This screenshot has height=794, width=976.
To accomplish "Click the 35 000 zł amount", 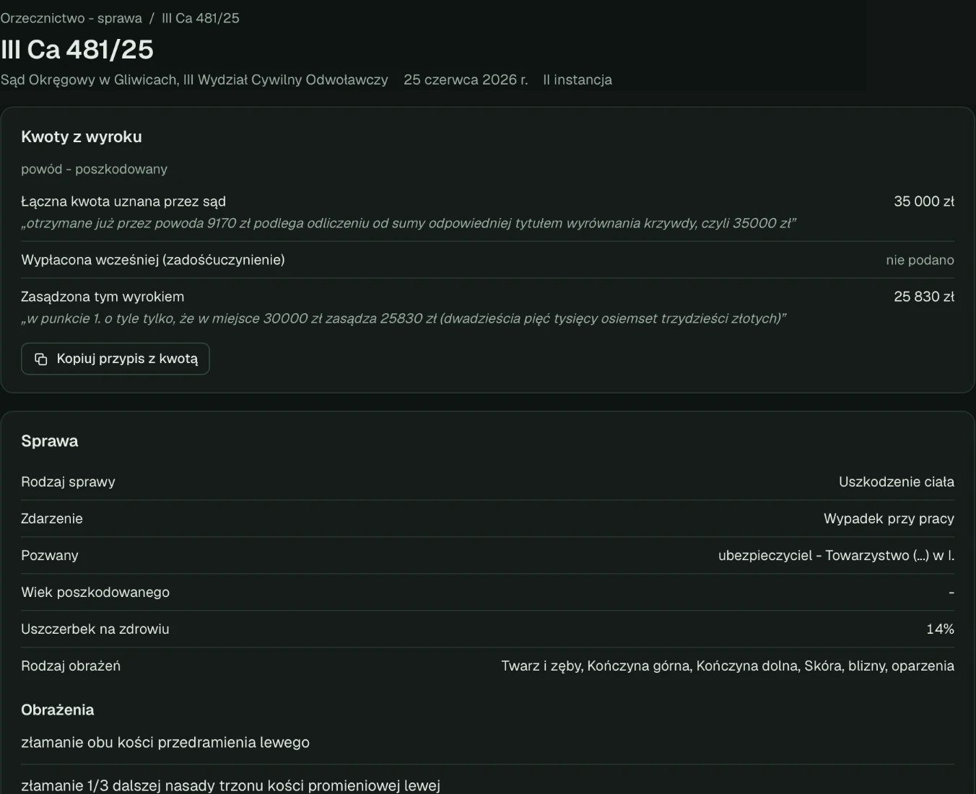I will click(x=924, y=201).
